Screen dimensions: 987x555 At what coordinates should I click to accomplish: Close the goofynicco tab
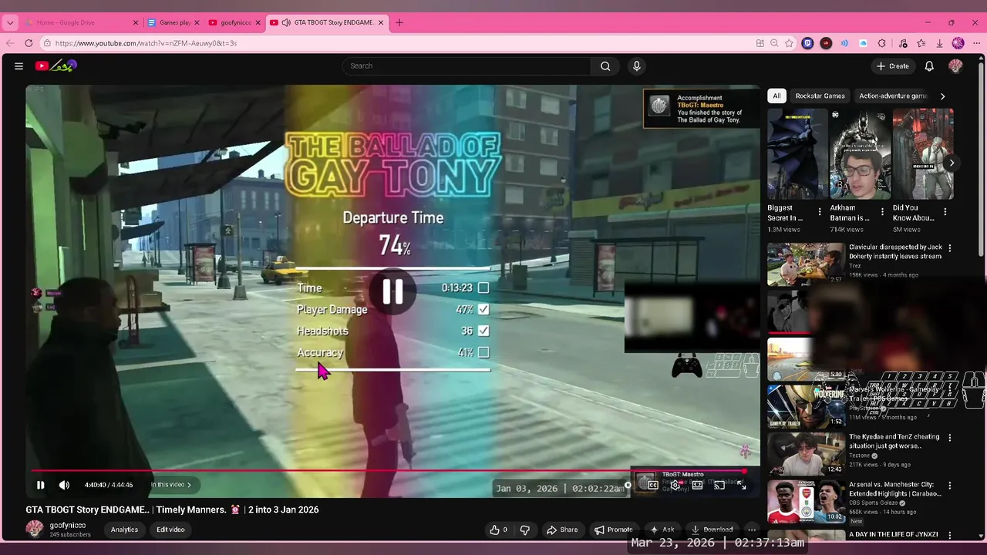tap(258, 22)
